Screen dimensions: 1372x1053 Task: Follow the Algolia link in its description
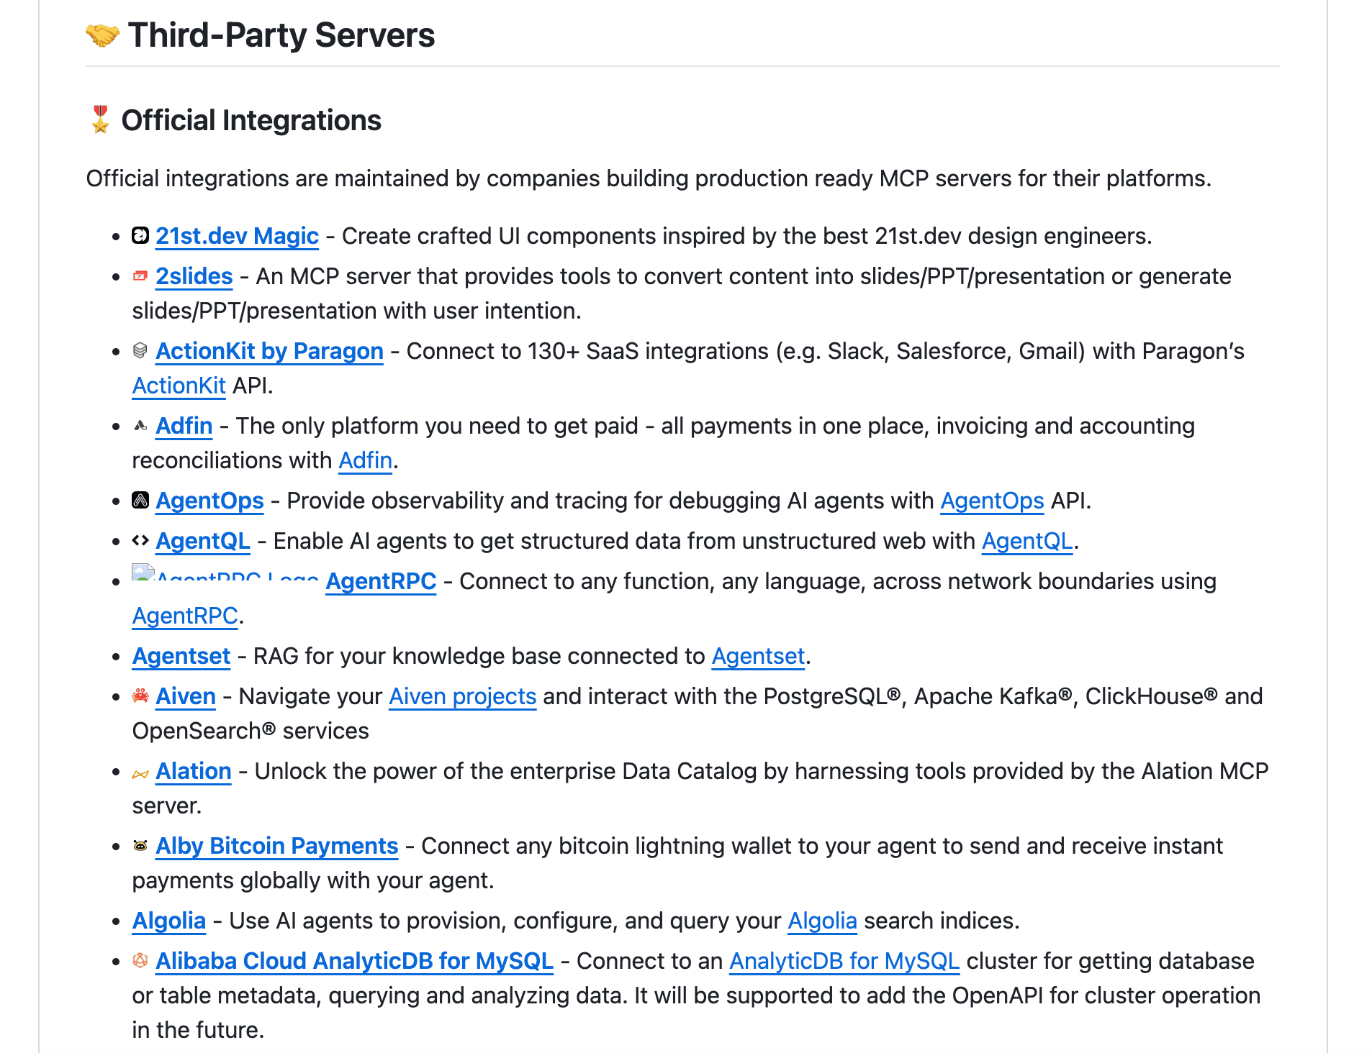(x=821, y=920)
